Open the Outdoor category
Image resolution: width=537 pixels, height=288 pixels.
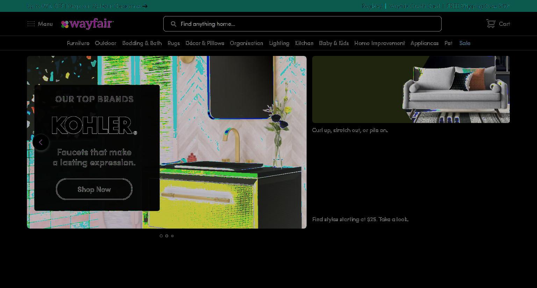coord(106,43)
